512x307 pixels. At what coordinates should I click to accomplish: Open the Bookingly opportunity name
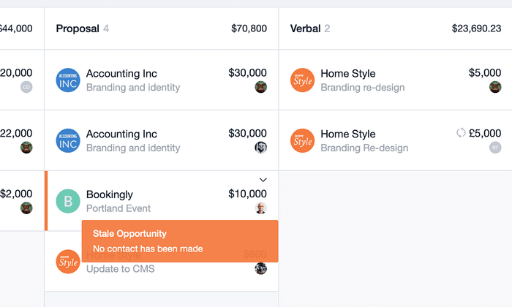coord(110,194)
